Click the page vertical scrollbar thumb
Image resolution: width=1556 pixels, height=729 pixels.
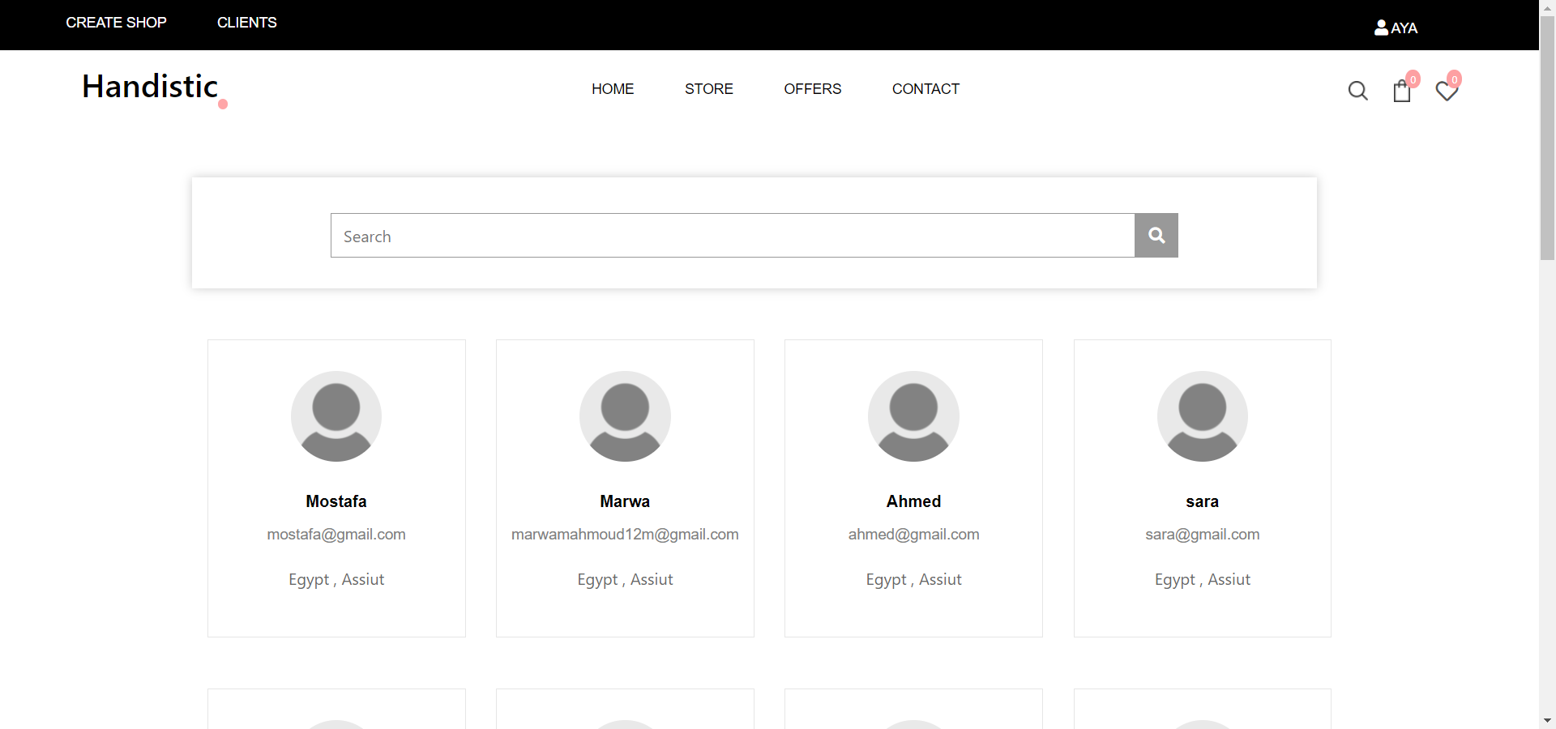point(1548,138)
